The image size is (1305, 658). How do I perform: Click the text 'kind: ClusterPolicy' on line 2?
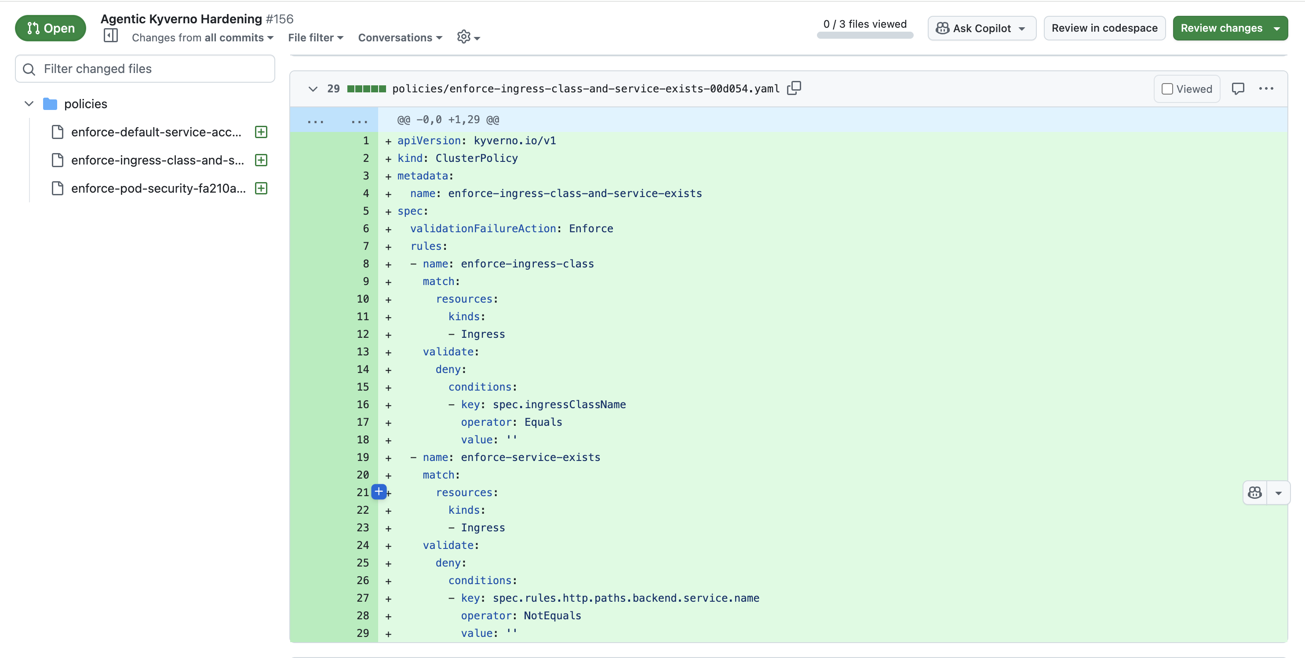pos(457,158)
